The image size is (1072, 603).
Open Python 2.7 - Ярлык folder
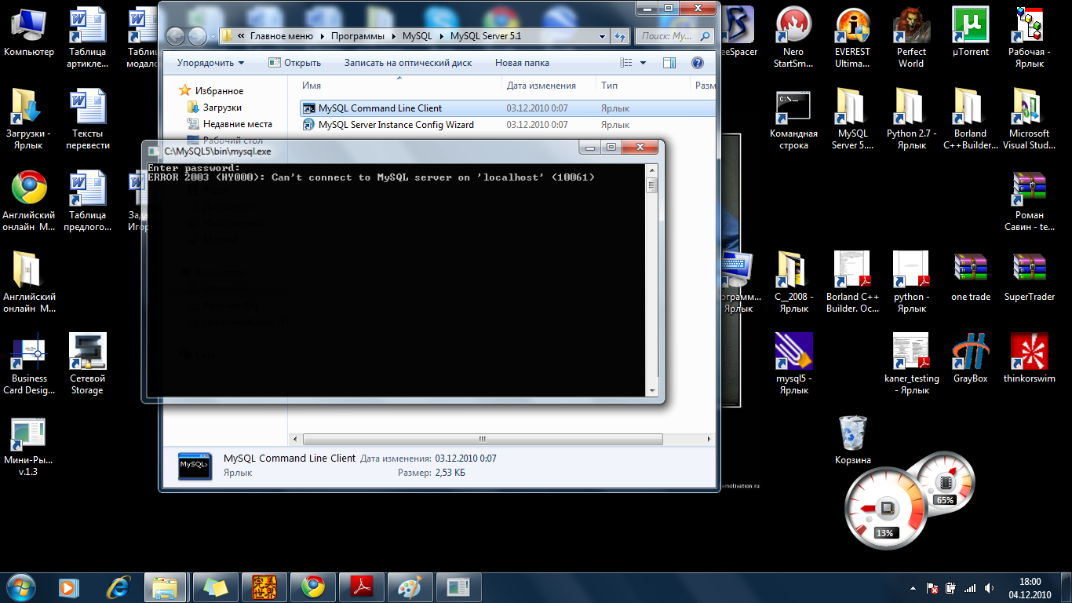point(911,119)
